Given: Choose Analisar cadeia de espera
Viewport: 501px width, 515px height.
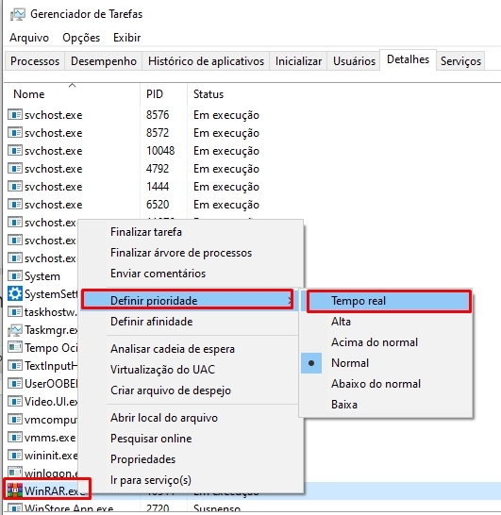Looking at the screenshot, I should click(x=191, y=349).
